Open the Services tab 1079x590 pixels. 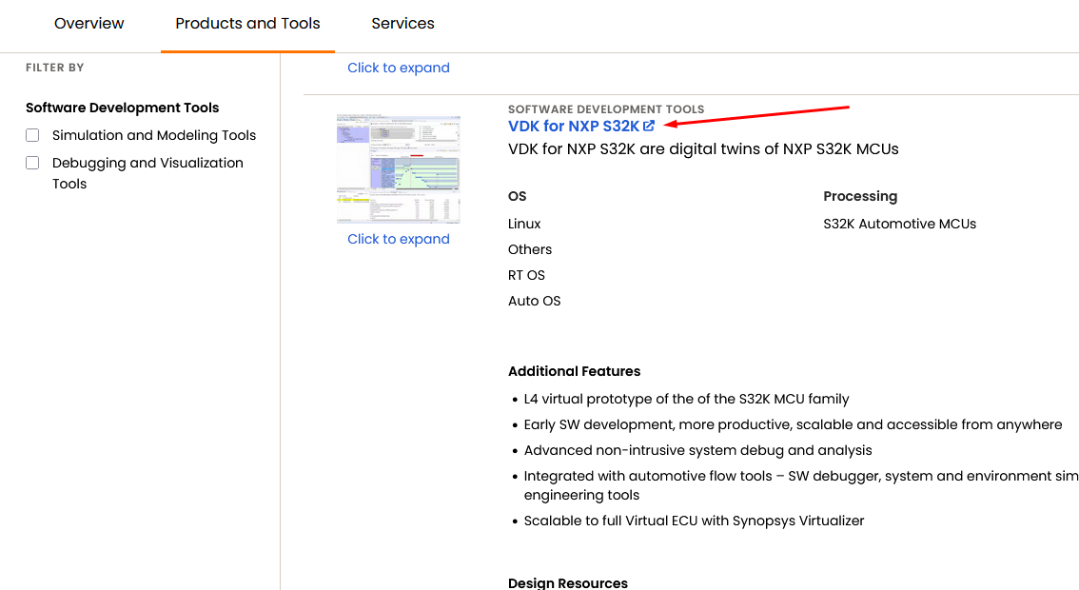pos(402,24)
